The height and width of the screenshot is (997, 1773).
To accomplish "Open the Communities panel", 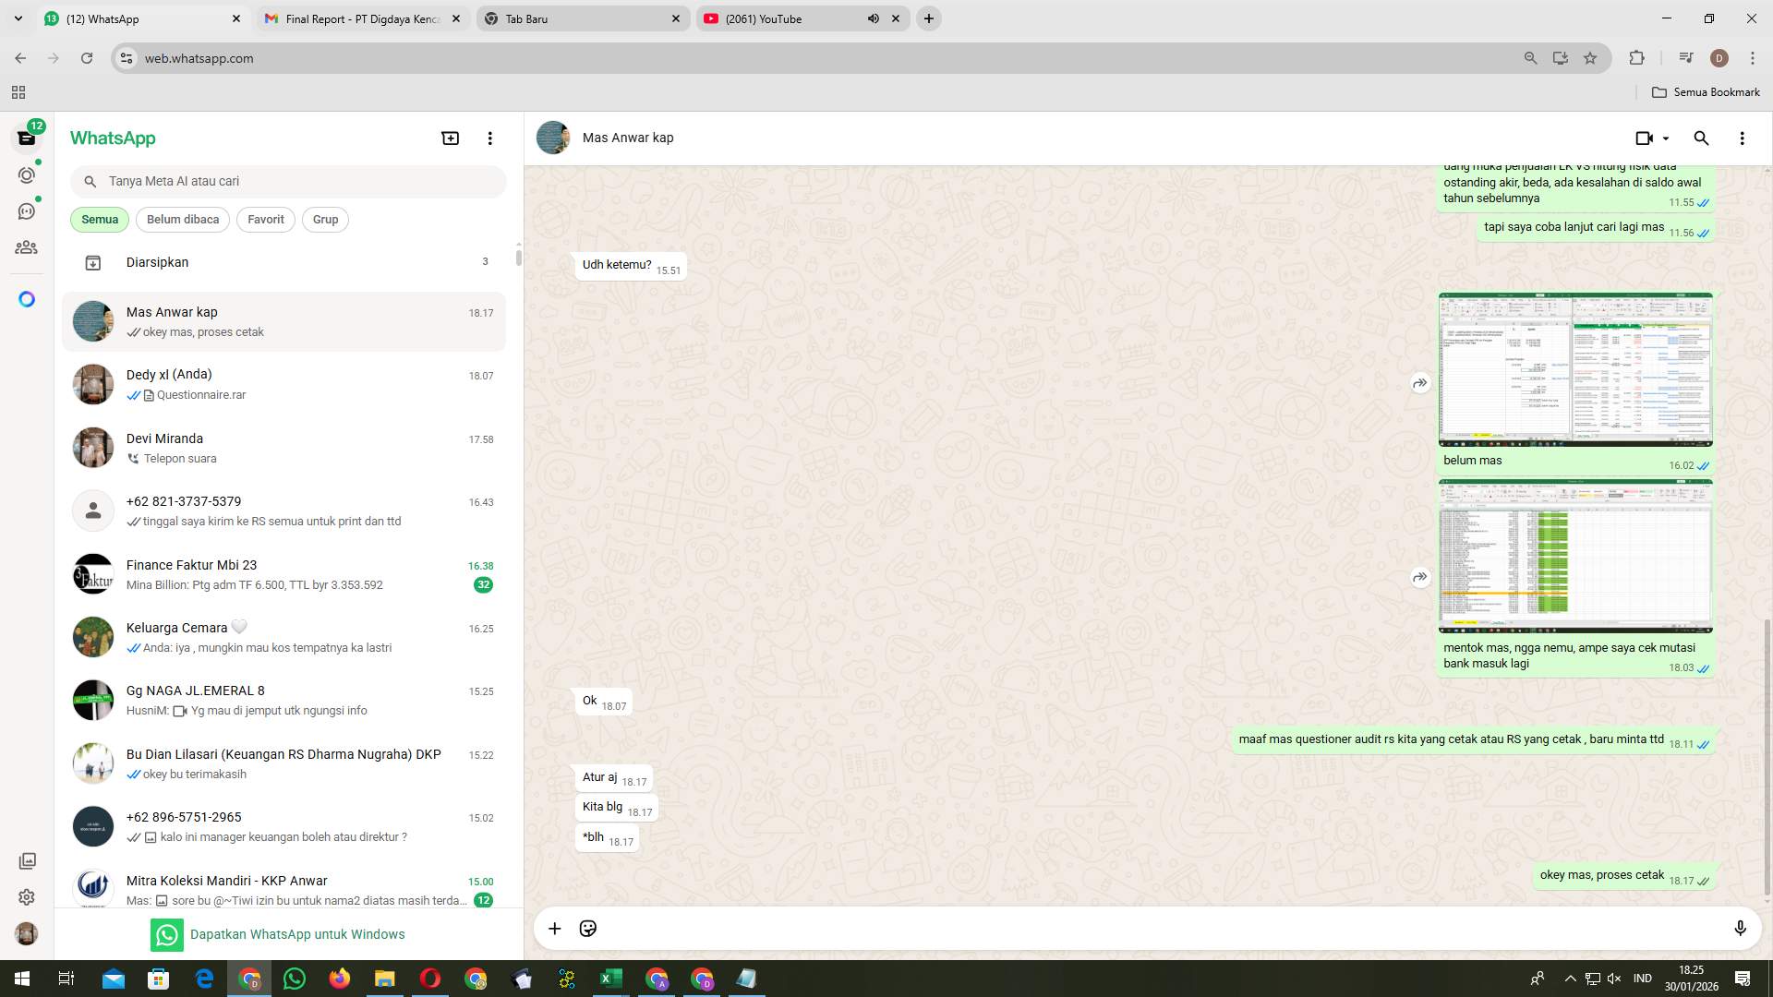I will coord(27,247).
